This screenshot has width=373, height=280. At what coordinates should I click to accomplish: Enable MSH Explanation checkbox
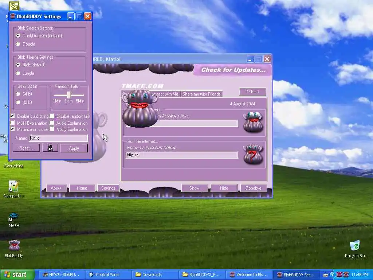[x=12, y=123]
